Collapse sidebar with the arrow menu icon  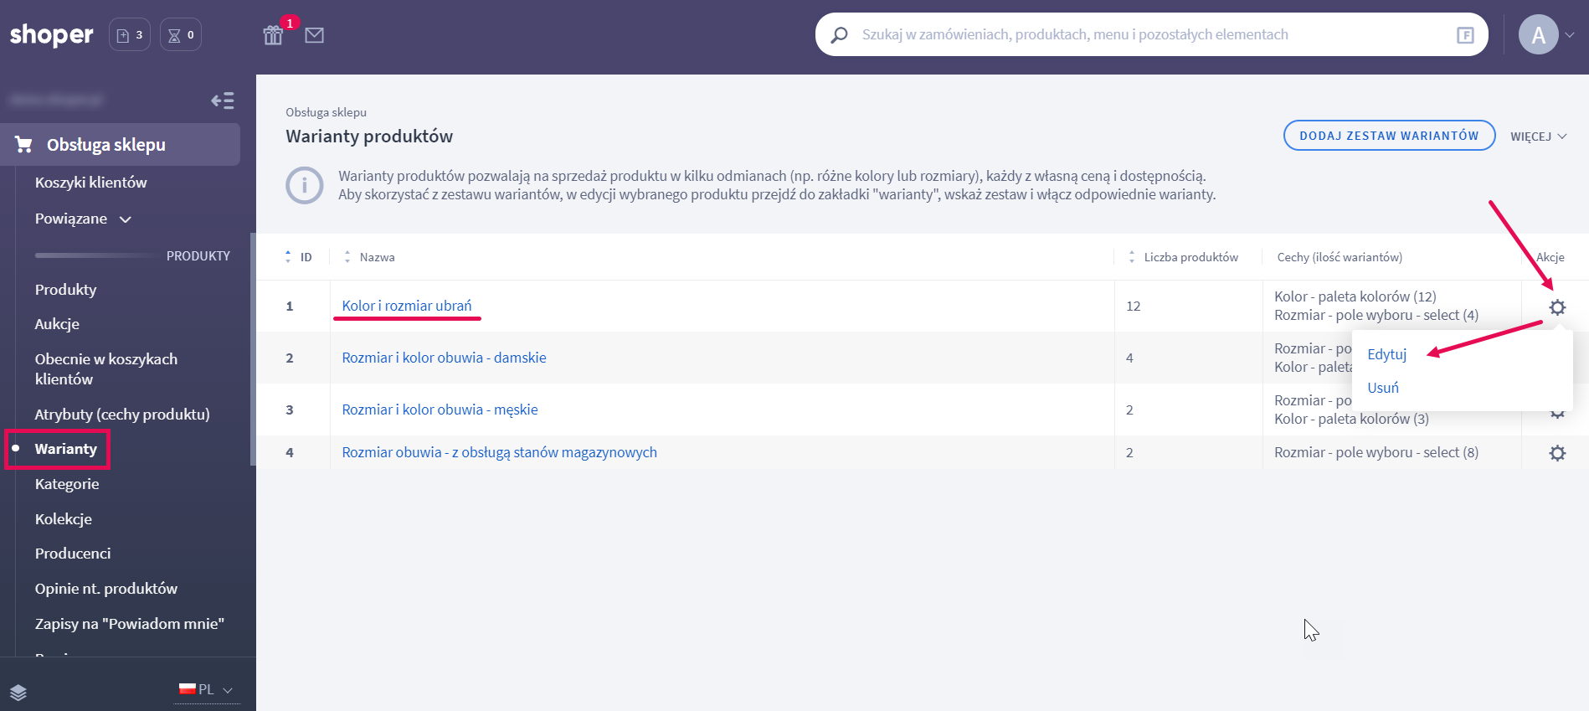223,101
